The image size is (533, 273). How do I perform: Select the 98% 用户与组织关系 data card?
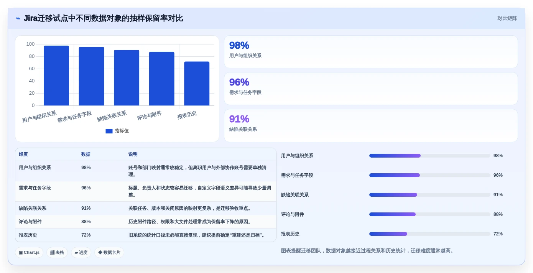pos(371,52)
